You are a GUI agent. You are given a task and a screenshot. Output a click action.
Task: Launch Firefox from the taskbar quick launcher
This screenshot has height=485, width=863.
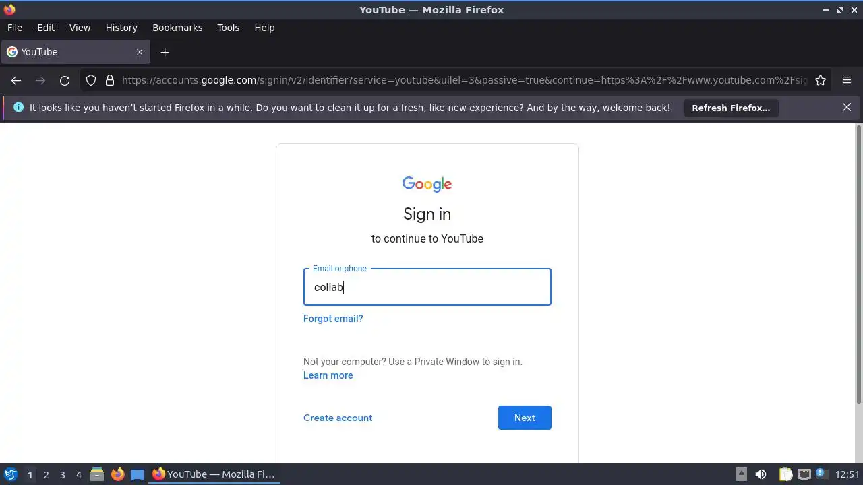(x=117, y=474)
